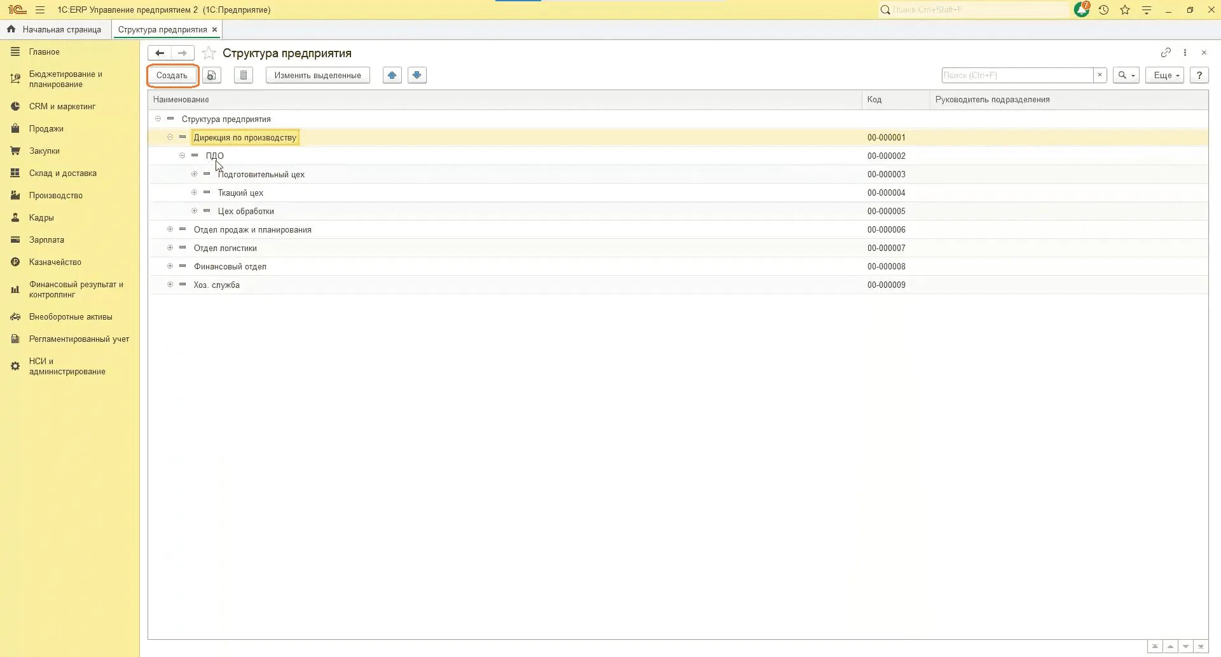This screenshot has height=657, width=1221.
Task: Open form options three-dot menu
Action: 1185,53
